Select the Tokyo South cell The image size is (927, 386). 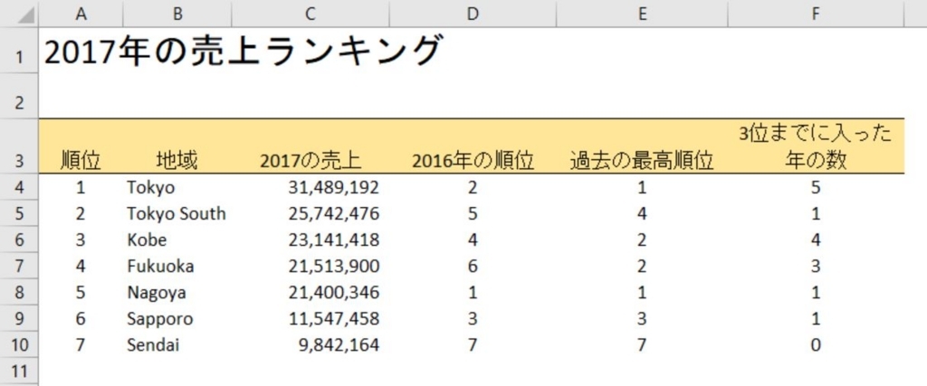pyautogui.click(x=177, y=213)
